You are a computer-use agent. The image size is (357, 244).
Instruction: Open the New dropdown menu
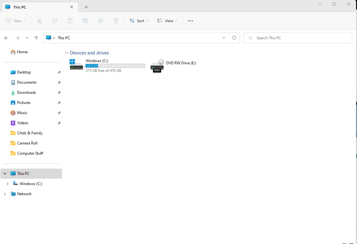pyautogui.click(x=16, y=21)
